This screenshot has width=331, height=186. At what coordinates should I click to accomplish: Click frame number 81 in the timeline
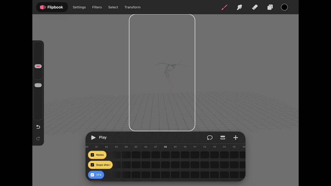click(x=97, y=147)
